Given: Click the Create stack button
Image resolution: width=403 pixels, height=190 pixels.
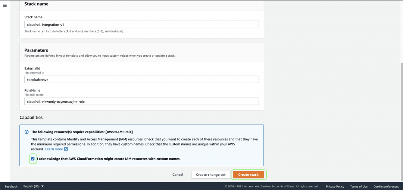Looking at the screenshot, I should click(249, 175).
